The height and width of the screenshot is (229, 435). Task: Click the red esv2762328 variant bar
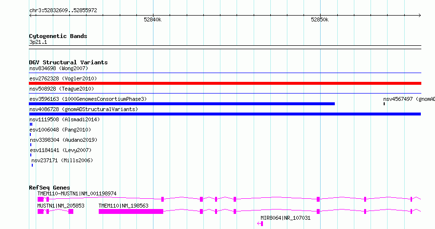pyautogui.click(x=225, y=83)
